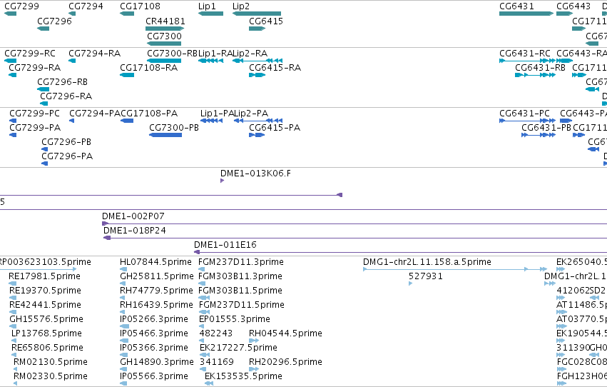This screenshot has height=387, width=607.
Task: Select the CG6431 gene feature
Action: tap(526, 14)
